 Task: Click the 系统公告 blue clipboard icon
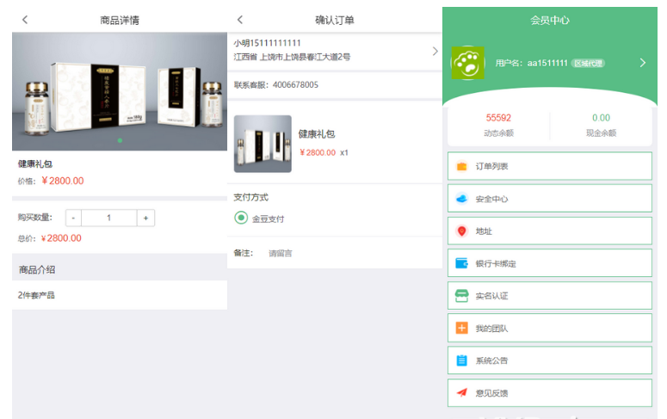(x=461, y=360)
